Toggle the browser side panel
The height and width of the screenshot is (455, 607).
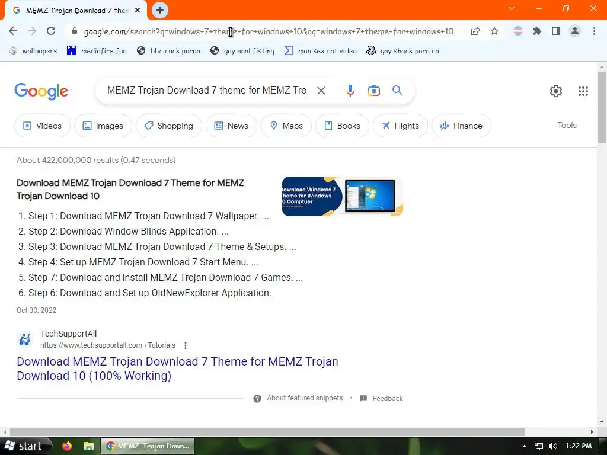[556, 31]
